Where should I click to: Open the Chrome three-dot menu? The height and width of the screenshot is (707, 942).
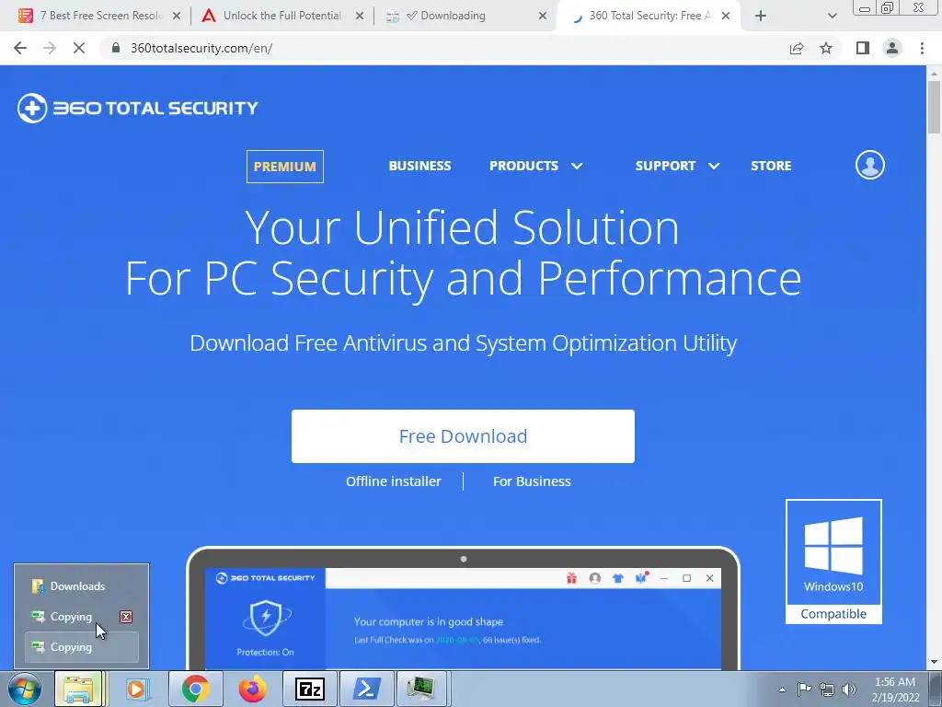tap(922, 48)
